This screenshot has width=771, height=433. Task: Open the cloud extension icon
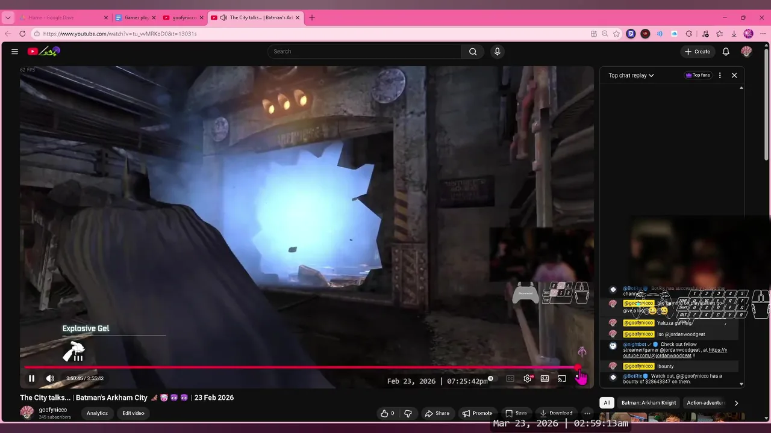coord(674,34)
